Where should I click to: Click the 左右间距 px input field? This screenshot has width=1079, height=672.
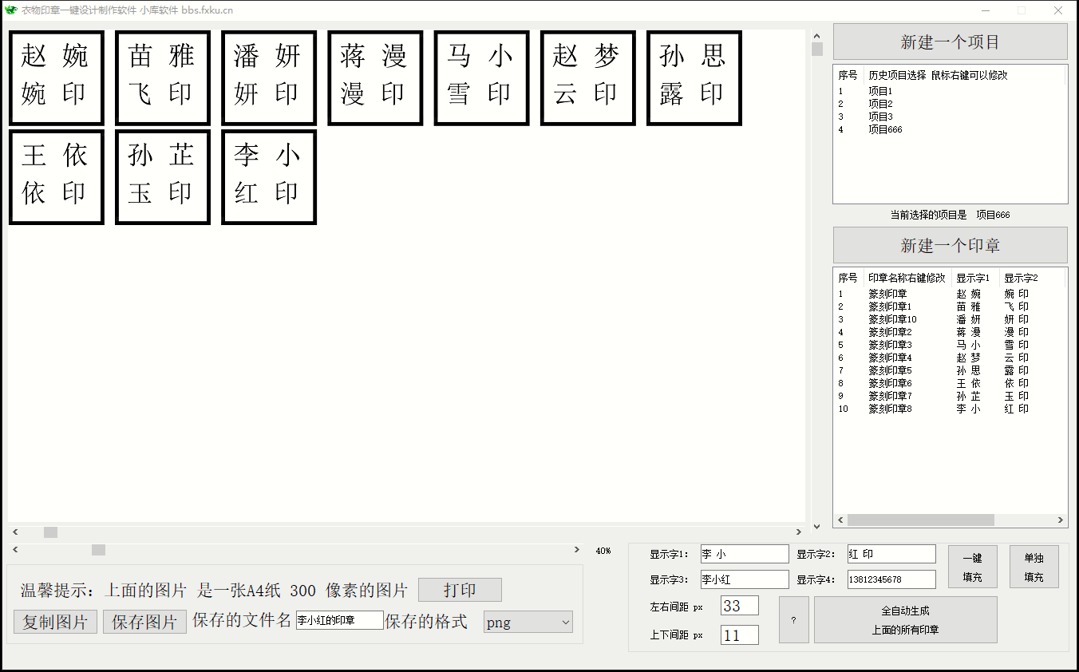[739, 606]
